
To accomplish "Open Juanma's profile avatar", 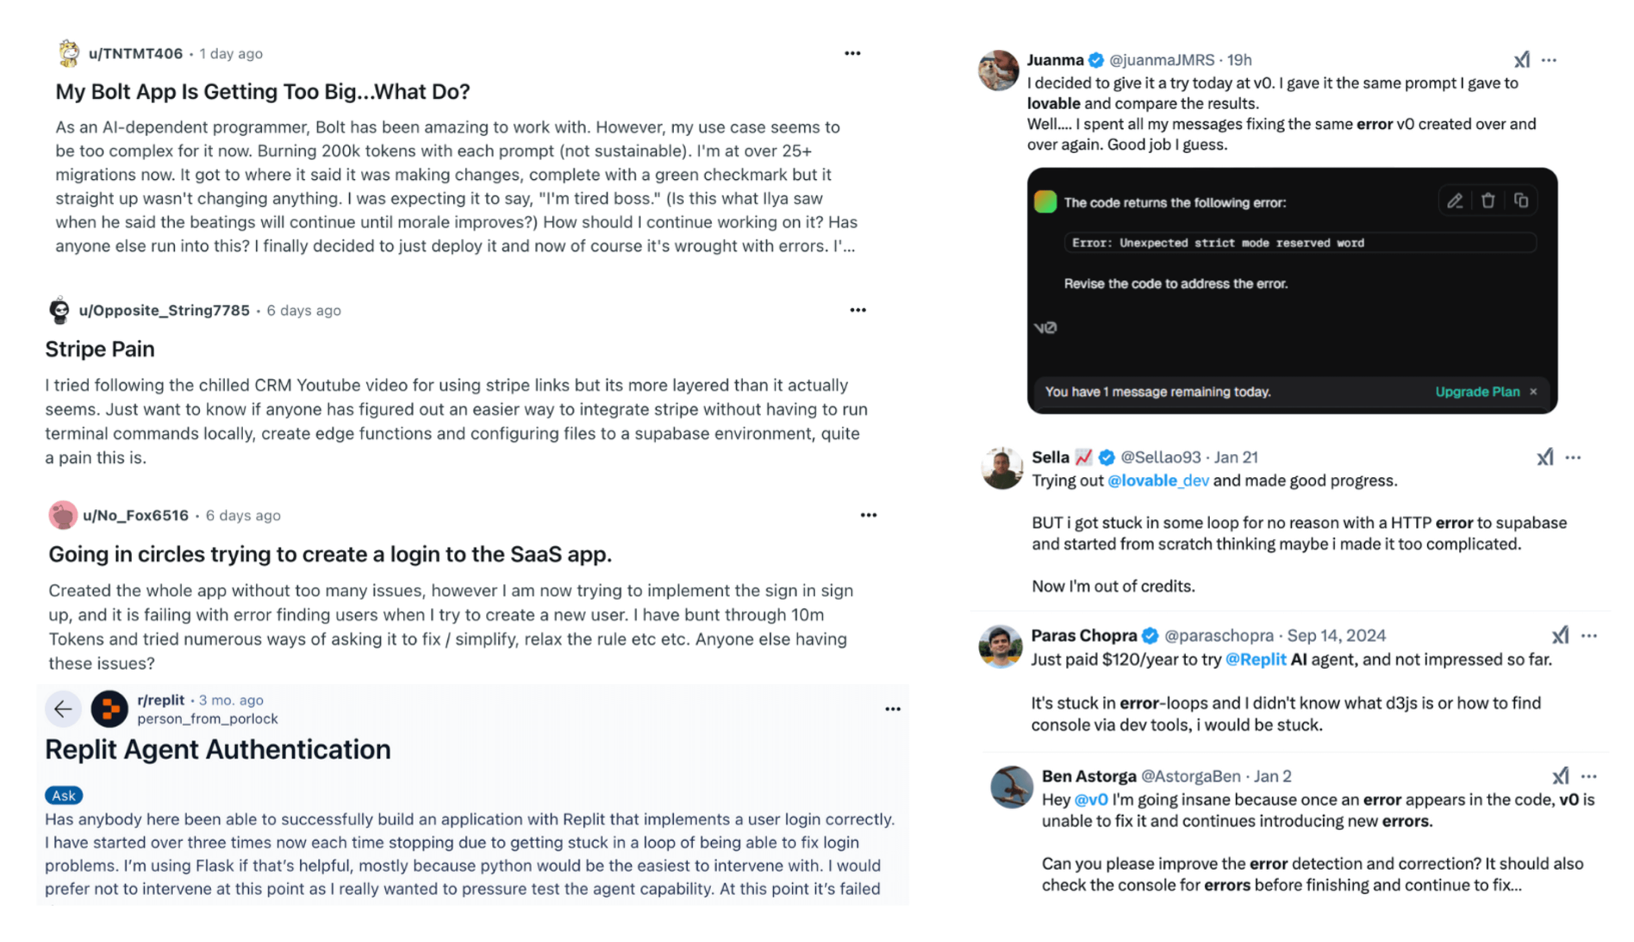I will pyautogui.click(x=998, y=70).
